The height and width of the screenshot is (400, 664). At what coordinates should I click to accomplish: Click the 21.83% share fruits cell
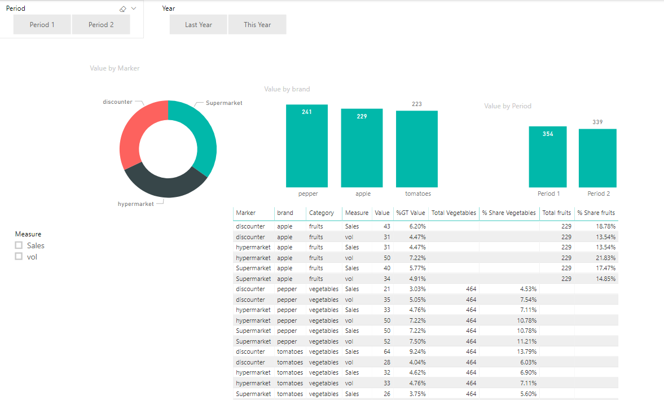605,258
